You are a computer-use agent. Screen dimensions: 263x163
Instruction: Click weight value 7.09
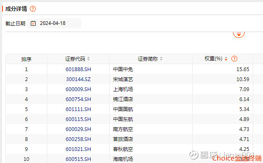click(x=244, y=89)
